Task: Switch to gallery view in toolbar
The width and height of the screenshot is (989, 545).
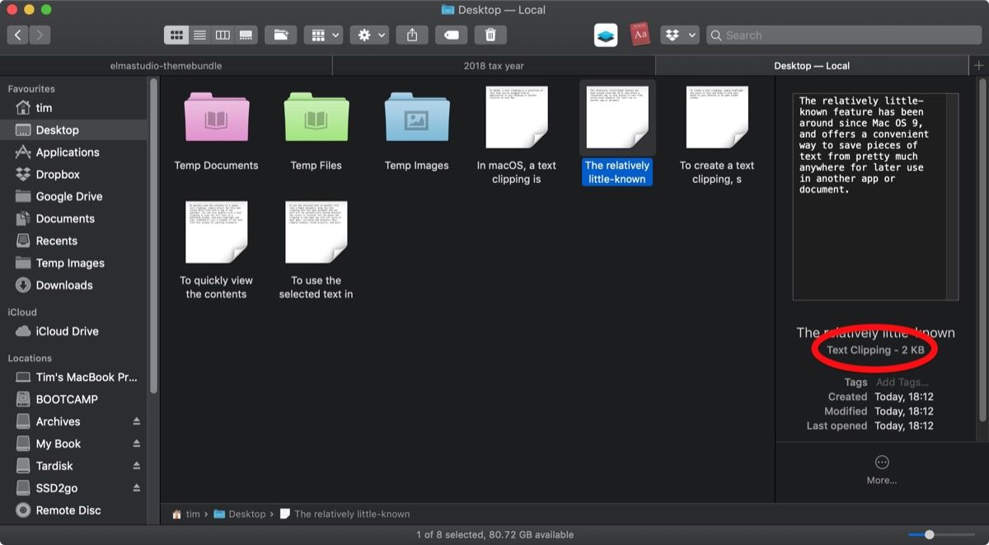Action: (x=246, y=35)
